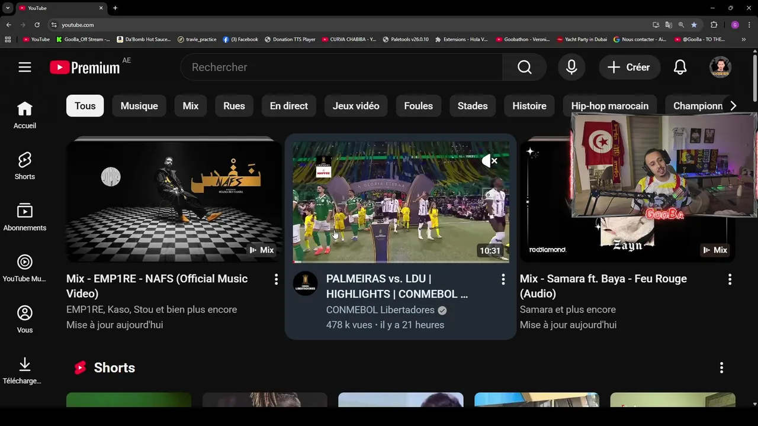Click the YouTube Premium logo
Screen dimensions: 758x426
(85, 67)
